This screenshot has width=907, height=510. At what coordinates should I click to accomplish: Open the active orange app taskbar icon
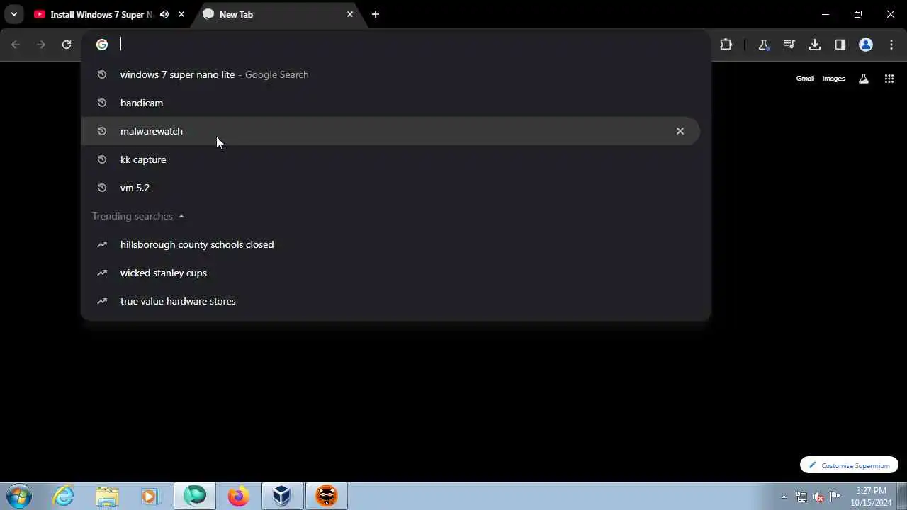click(x=327, y=496)
